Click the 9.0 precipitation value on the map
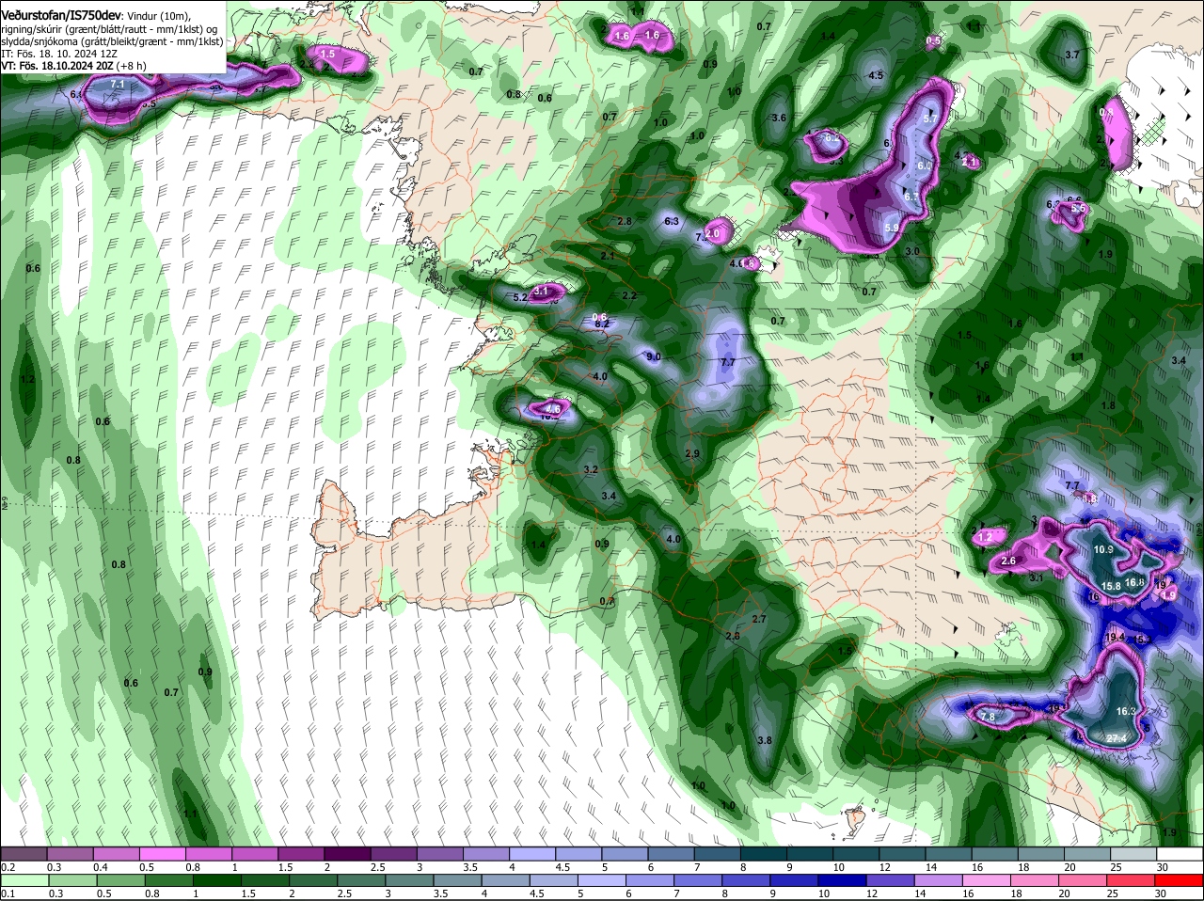Screen dimensions: 1204x901 pyautogui.click(x=654, y=356)
